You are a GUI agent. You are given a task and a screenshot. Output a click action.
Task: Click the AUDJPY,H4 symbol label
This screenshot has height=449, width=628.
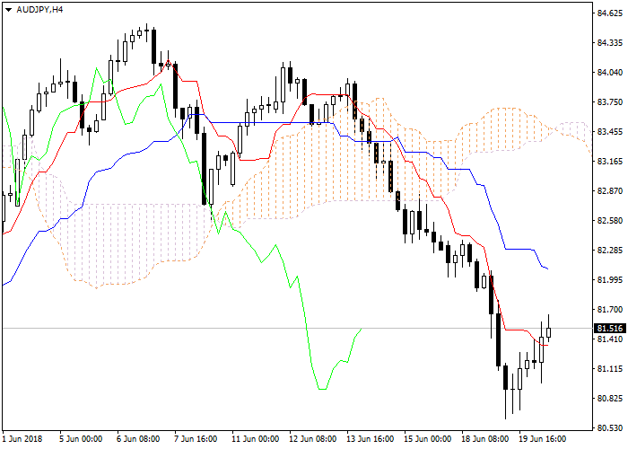(39, 10)
